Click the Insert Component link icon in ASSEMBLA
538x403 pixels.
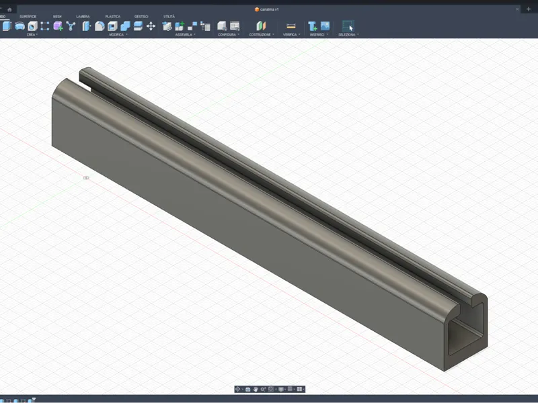[167, 26]
